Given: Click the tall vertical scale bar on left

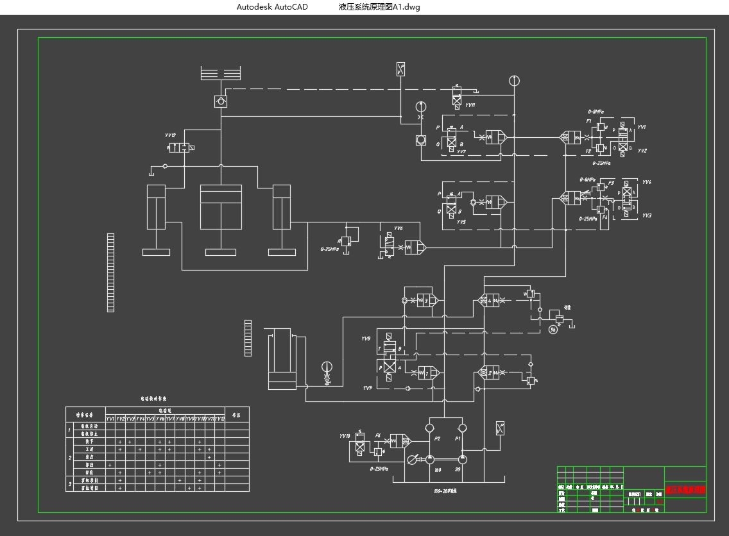Looking at the screenshot, I should point(110,272).
